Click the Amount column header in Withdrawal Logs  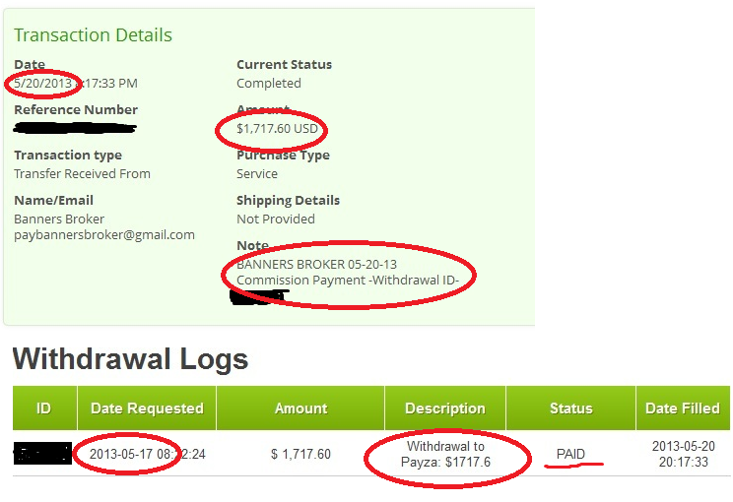300,408
